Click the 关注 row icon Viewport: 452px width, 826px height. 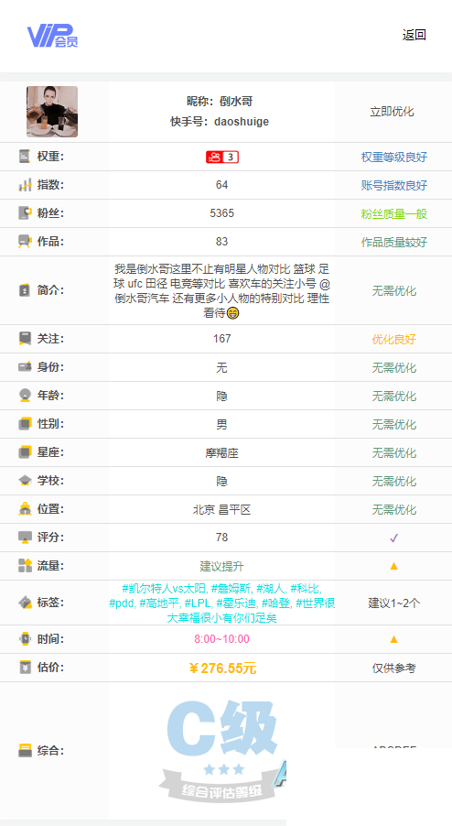(x=25, y=339)
